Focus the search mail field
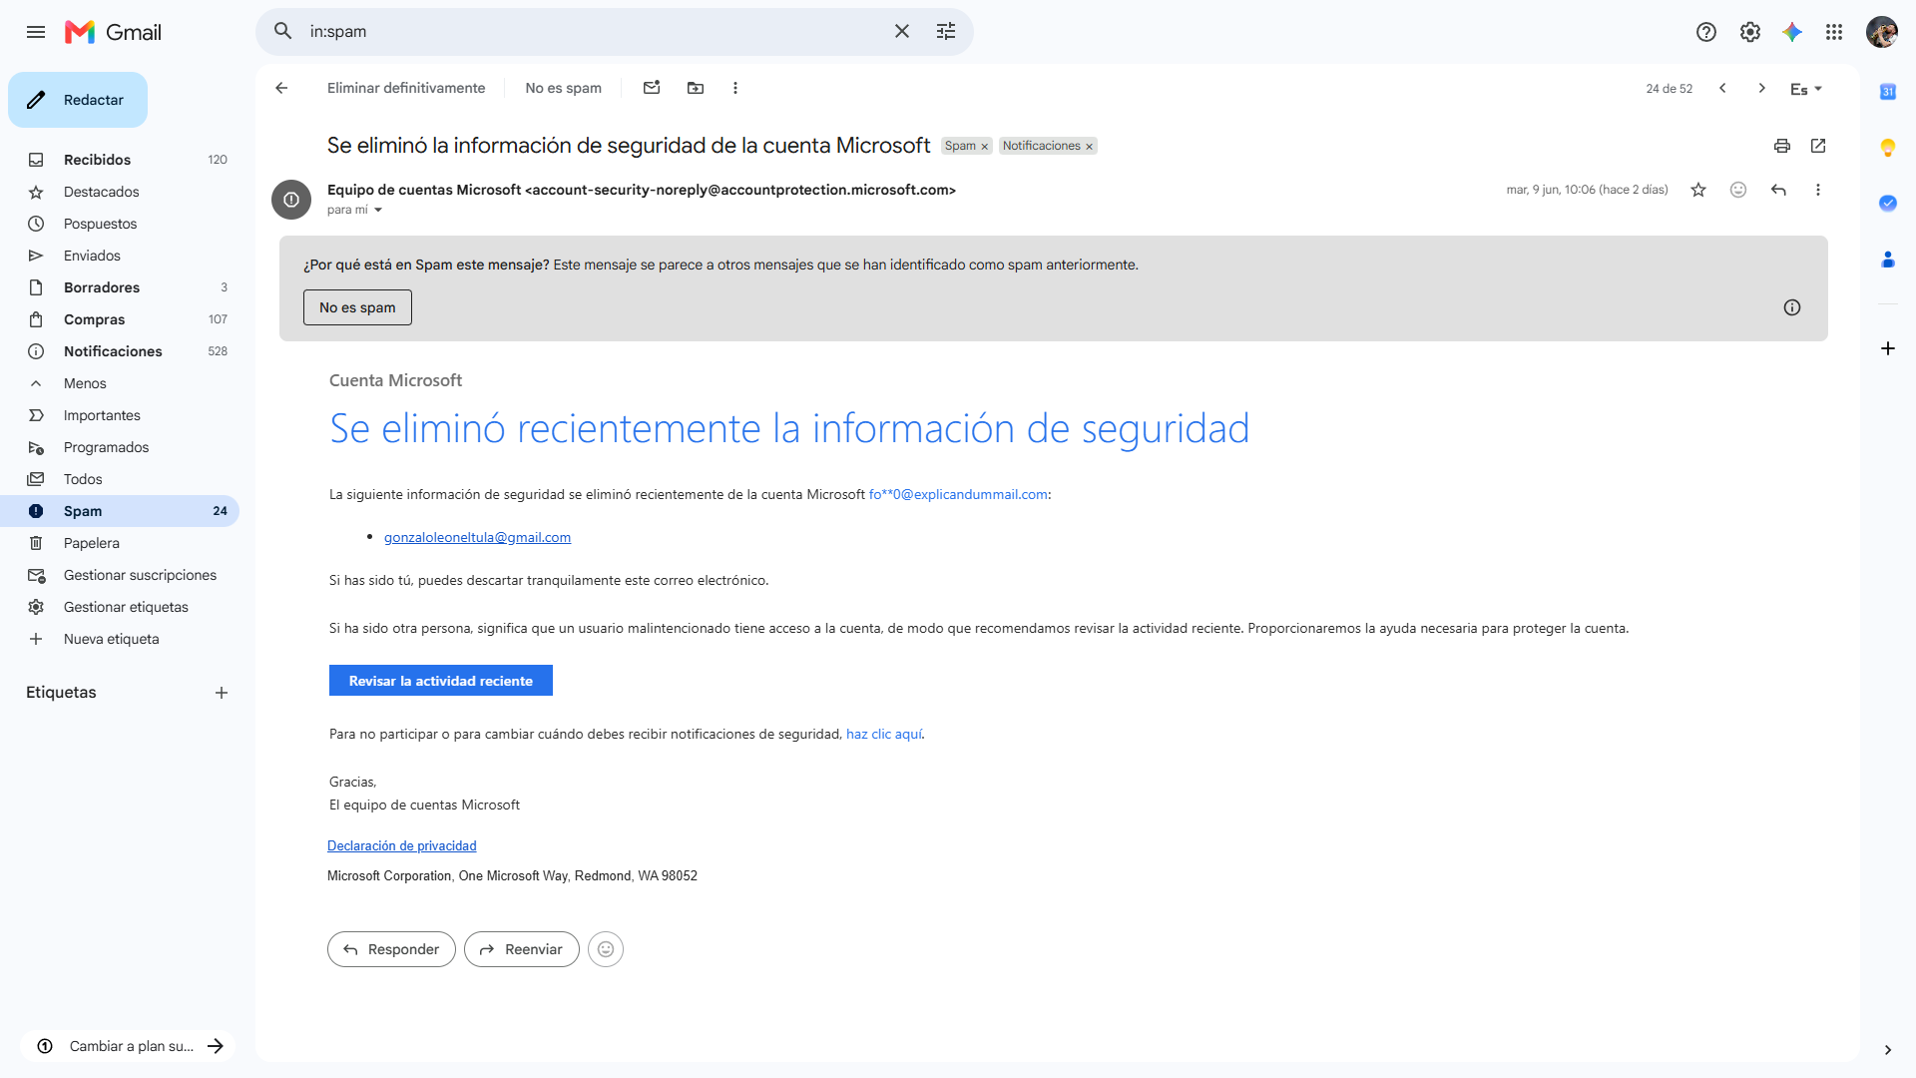The image size is (1916, 1078). (593, 32)
